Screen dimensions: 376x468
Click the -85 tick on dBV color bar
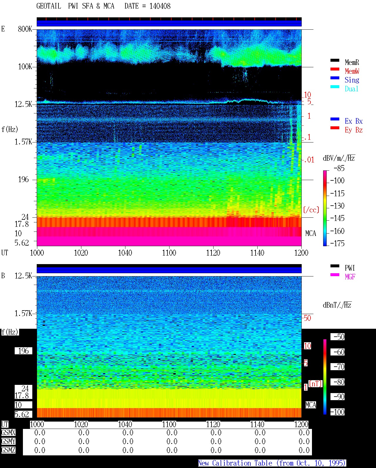[x=339, y=169]
